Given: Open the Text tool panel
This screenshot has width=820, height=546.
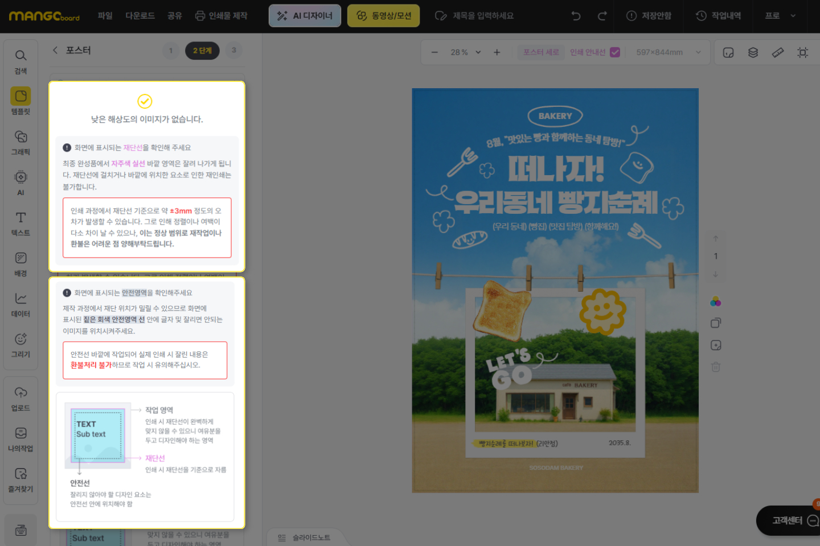Looking at the screenshot, I should click(20, 223).
